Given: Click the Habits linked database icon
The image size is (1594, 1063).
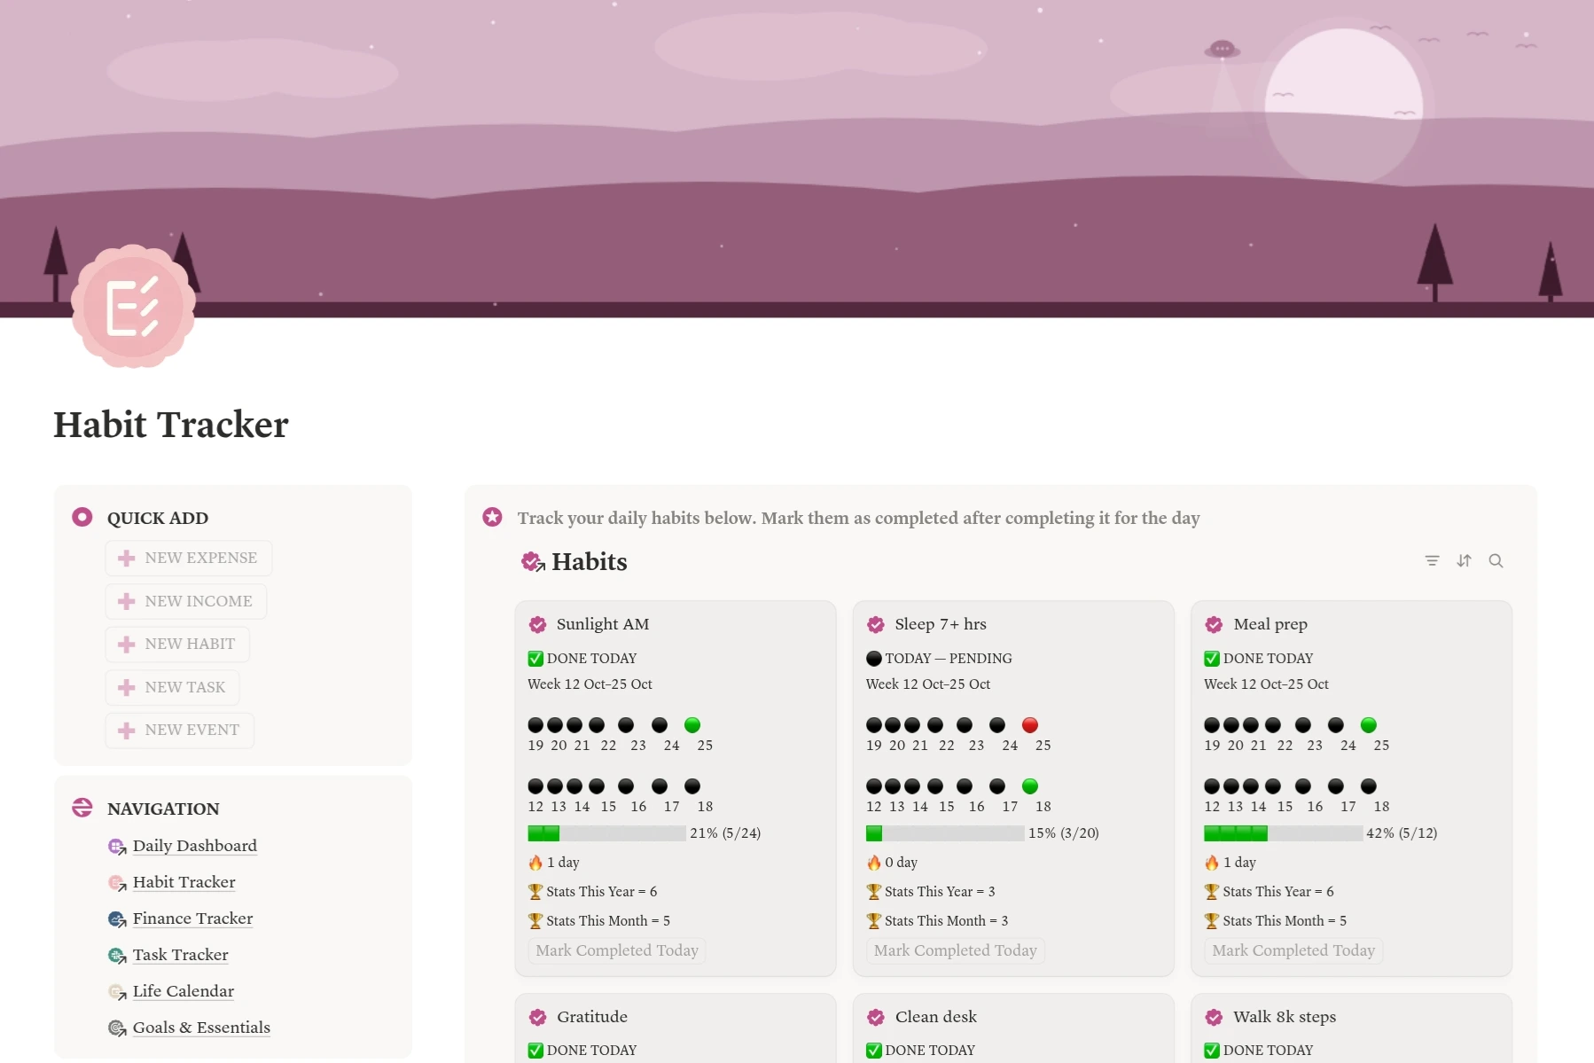Looking at the screenshot, I should 533,562.
